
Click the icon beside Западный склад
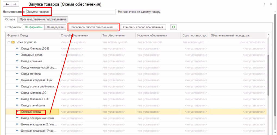coord(18,55)
